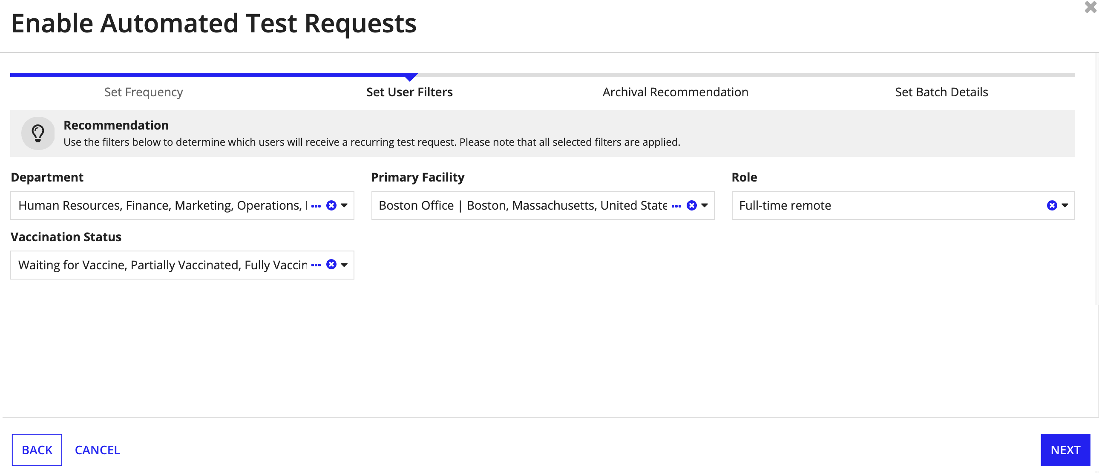Click the Department label
This screenshot has height=473, width=1099.
(47, 177)
